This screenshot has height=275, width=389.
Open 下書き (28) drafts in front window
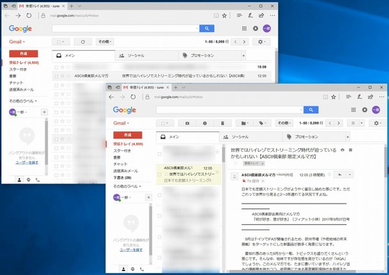pyautogui.click(x=123, y=178)
